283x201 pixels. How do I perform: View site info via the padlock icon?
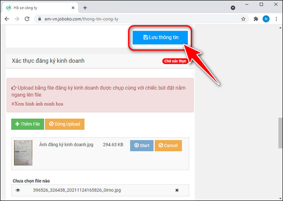click(x=40, y=19)
